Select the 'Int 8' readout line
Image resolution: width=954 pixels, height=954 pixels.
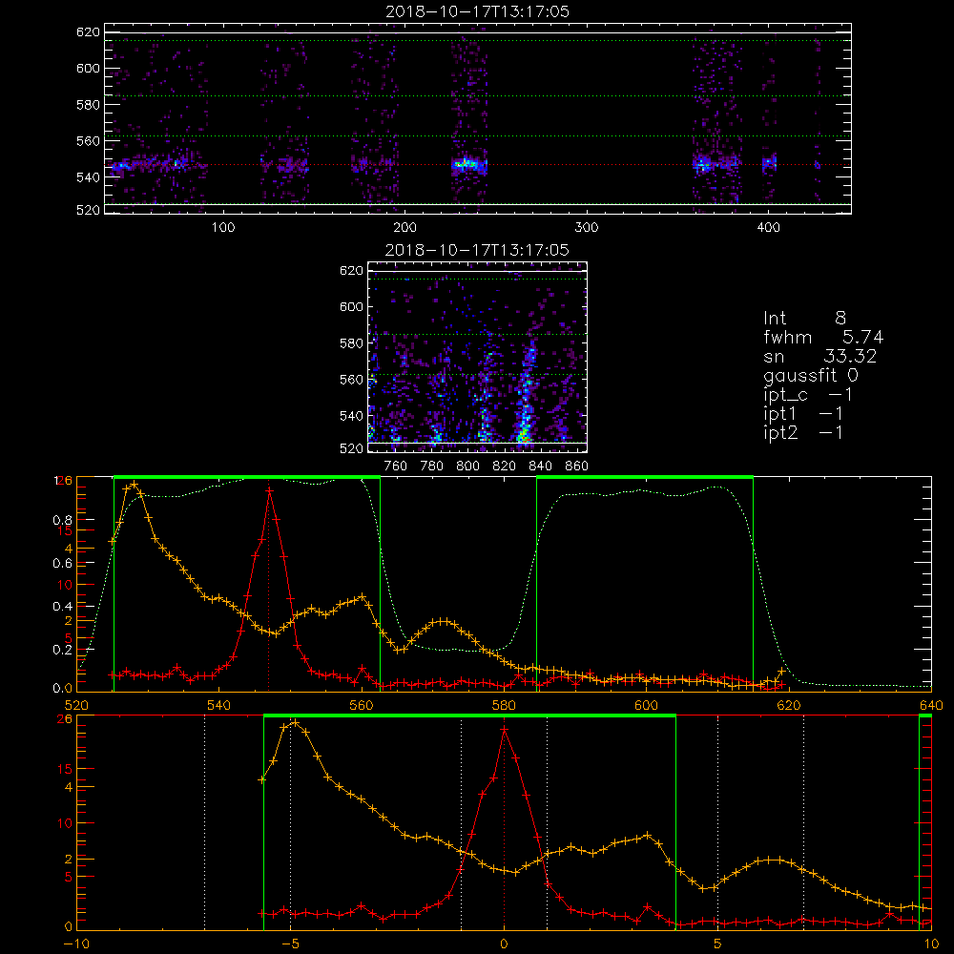point(804,319)
